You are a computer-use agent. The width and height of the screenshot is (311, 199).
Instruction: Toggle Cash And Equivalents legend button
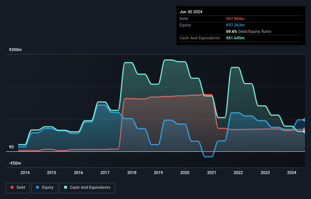click(87, 188)
